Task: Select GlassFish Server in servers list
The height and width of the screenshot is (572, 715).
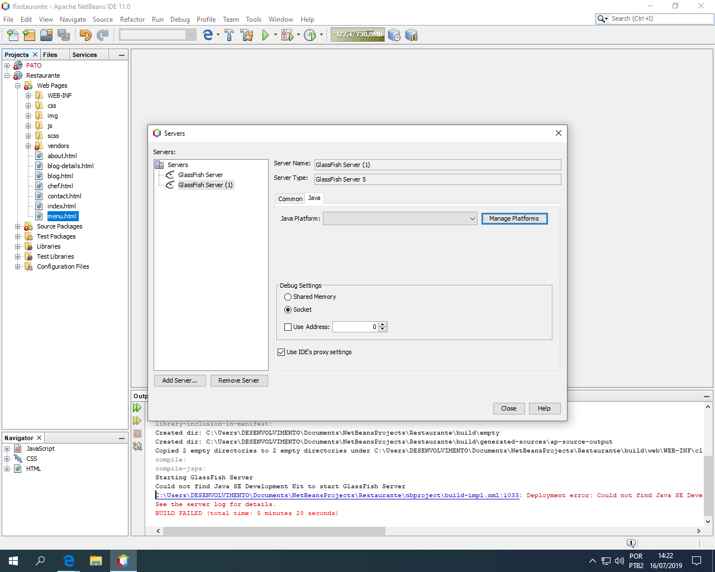Action: 201,175
